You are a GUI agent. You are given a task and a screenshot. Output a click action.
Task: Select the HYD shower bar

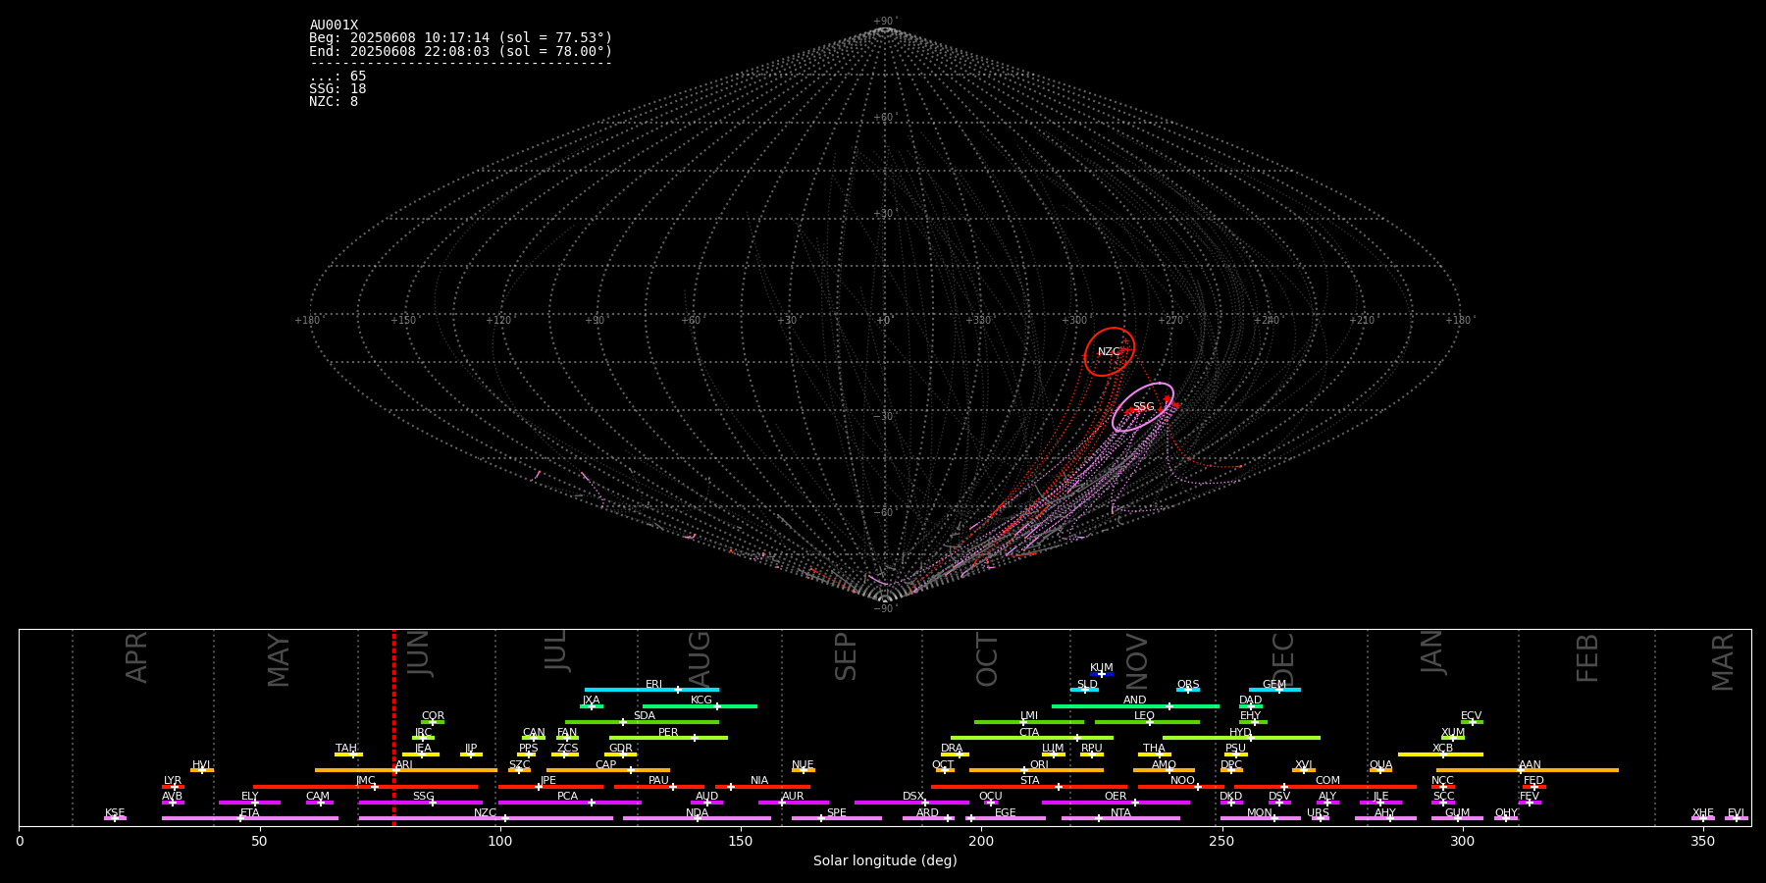1241,738
